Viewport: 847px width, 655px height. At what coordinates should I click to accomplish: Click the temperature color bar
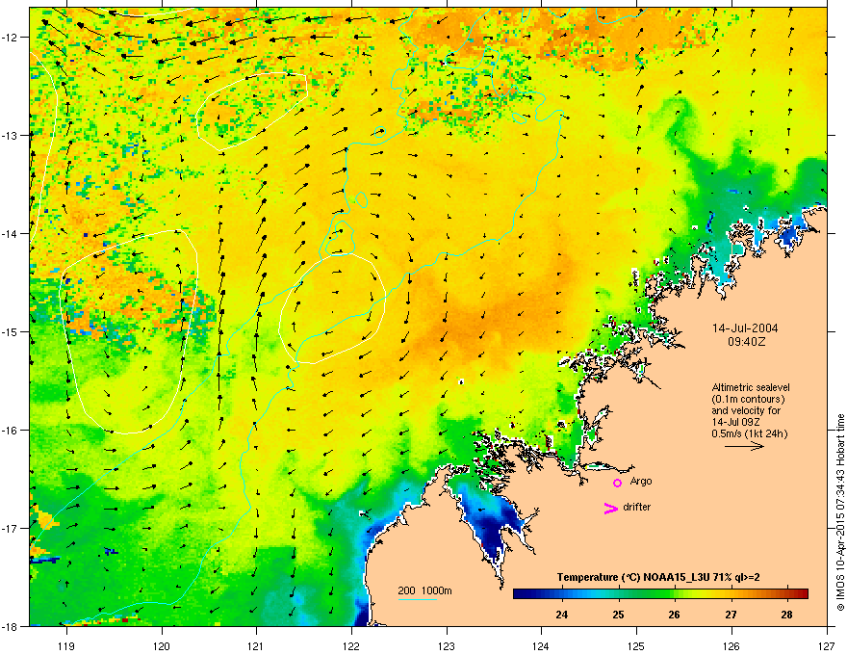coord(660,594)
